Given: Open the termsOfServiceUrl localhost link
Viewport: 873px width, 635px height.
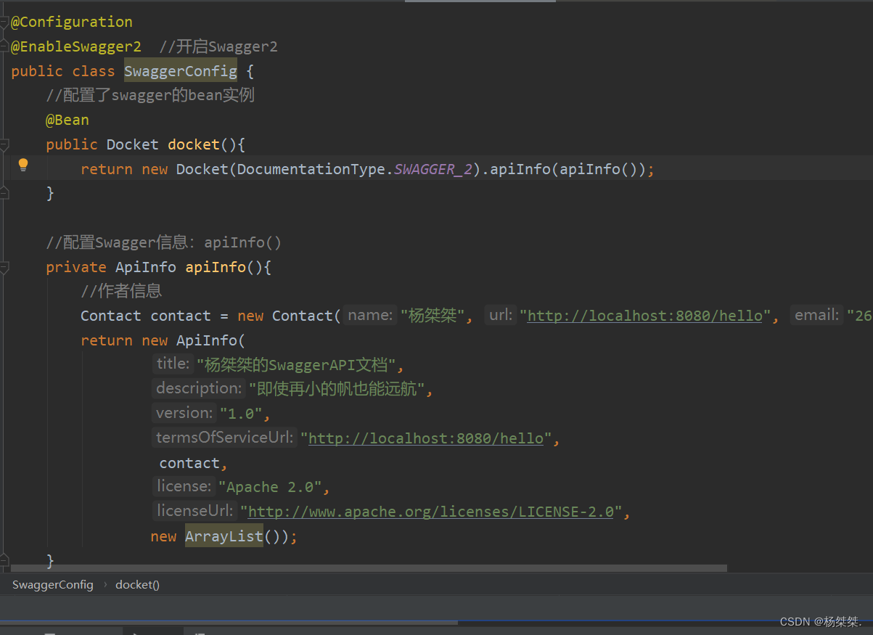Looking at the screenshot, I should point(426,438).
